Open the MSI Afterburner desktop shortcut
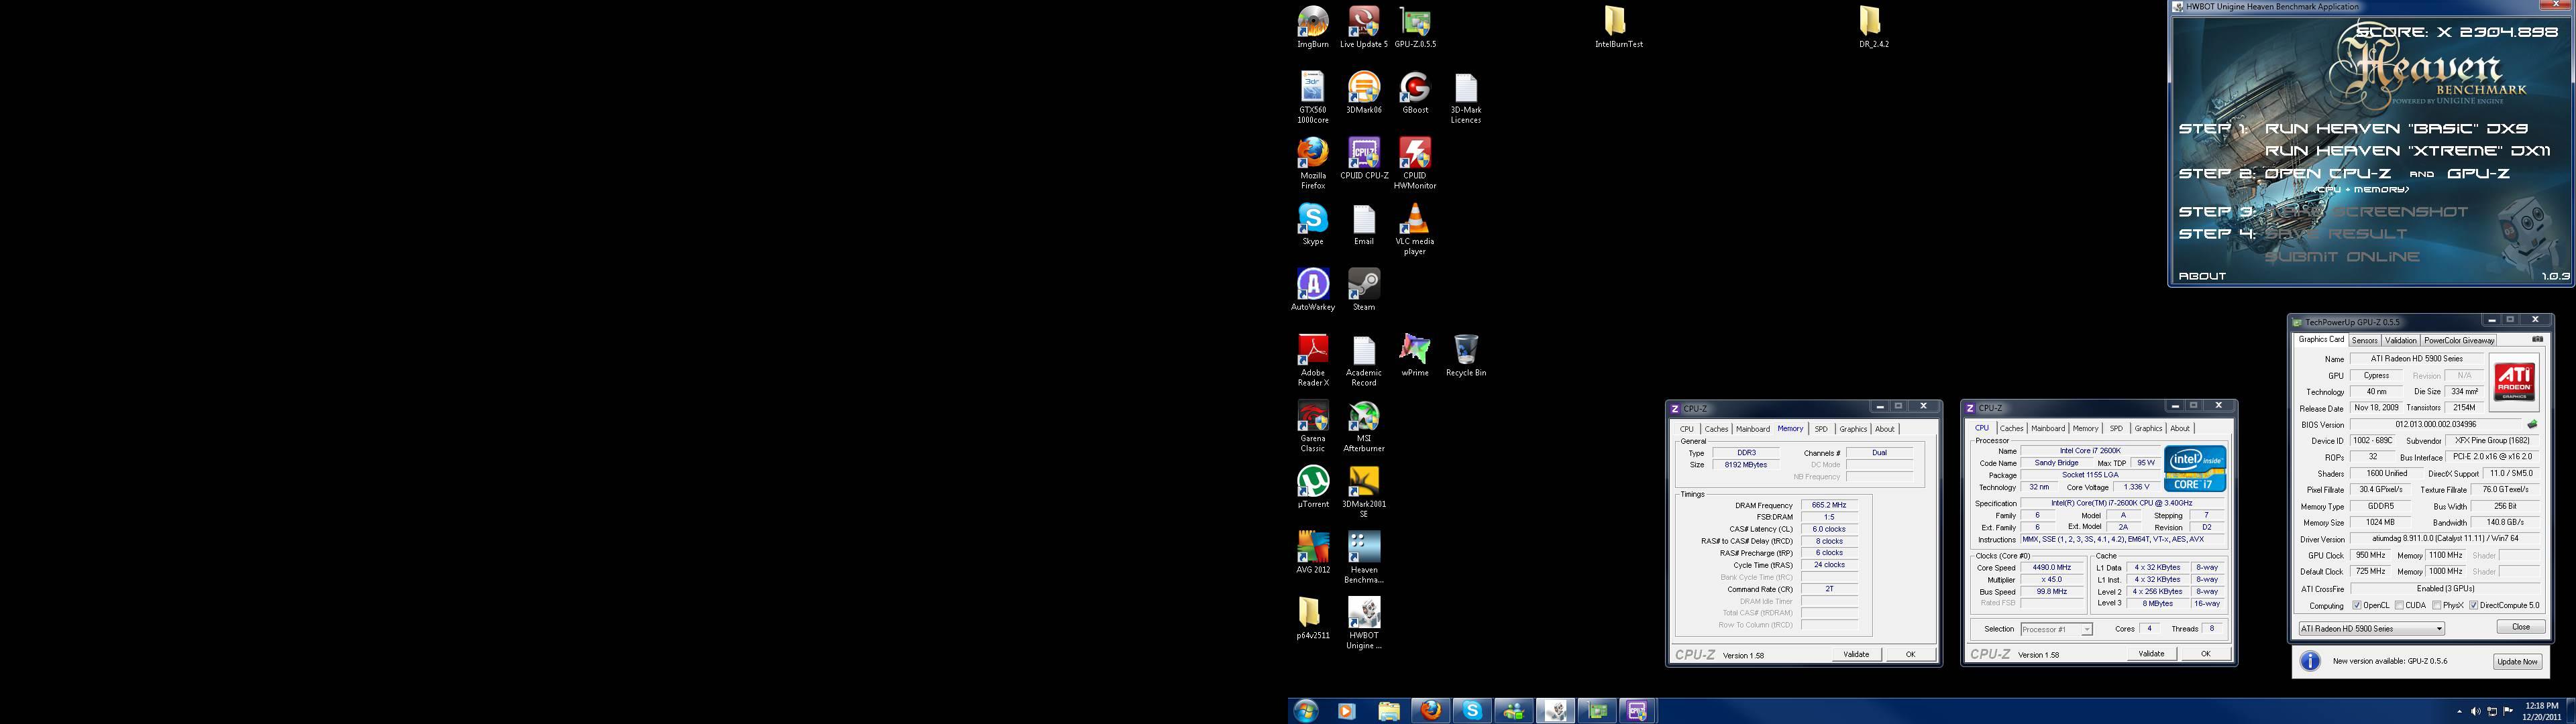Image resolution: width=2576 pixels, height=724 pixels. [x=1364, y=426]
